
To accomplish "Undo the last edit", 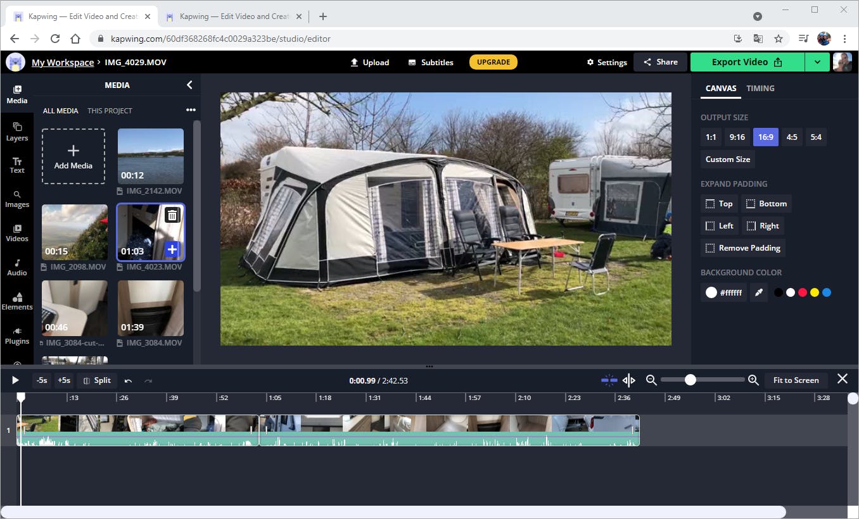I will point(129,380).
